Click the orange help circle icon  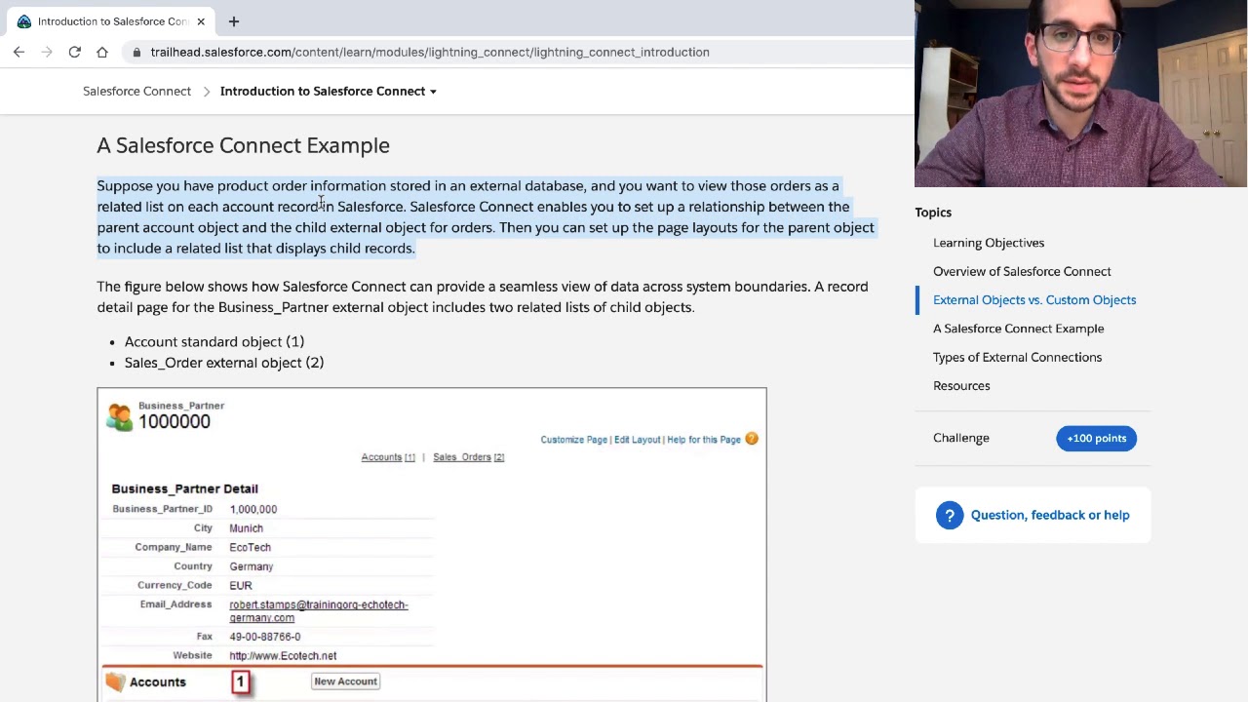coord(752,439)
